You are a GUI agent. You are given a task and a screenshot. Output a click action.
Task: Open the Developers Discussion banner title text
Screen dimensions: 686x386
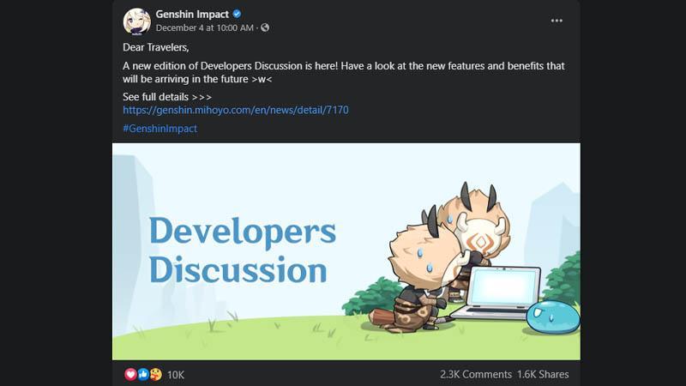[x=243, y=250]
